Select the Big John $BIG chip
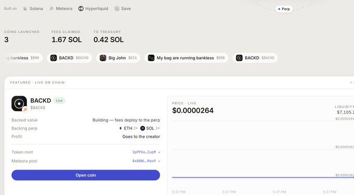Viewport: 354px width, 195px height. click(x=118, y=58)
